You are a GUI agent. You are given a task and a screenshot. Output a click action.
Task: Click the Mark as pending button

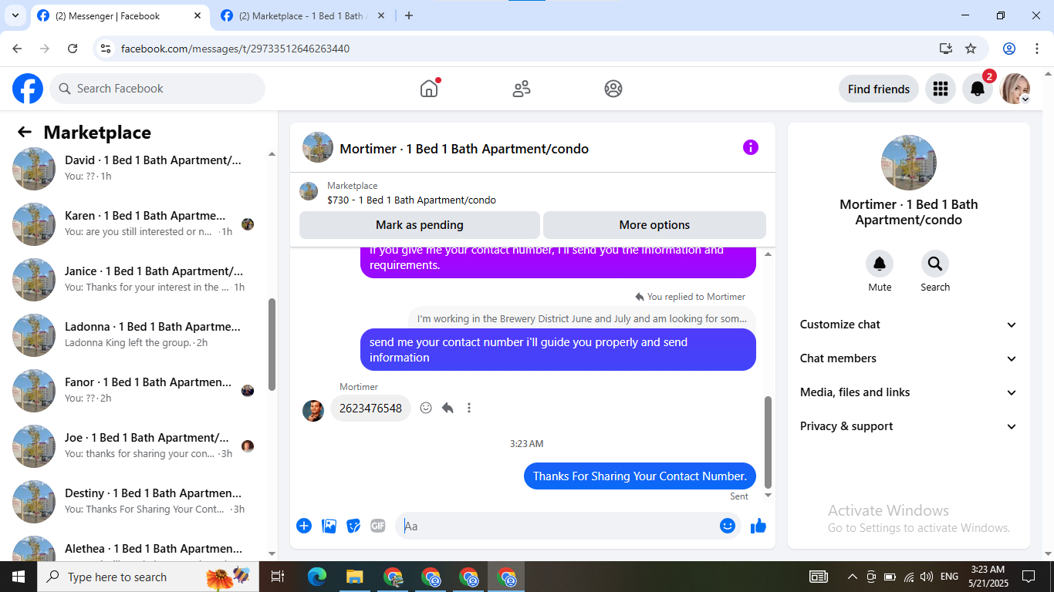pos(420,225)
